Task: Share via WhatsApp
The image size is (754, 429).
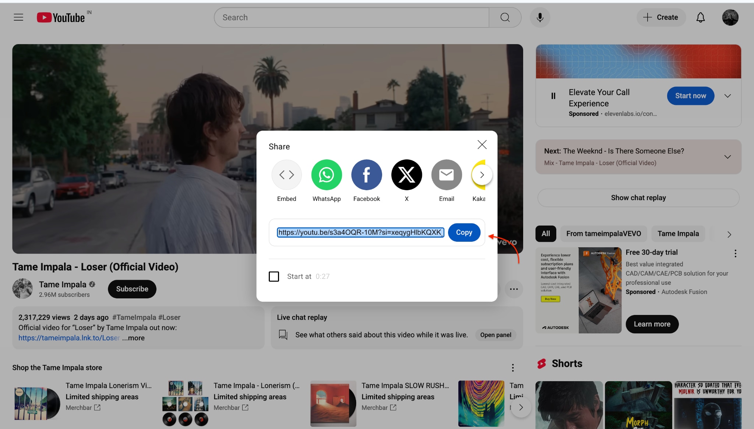Action: (x=327, y=175)
